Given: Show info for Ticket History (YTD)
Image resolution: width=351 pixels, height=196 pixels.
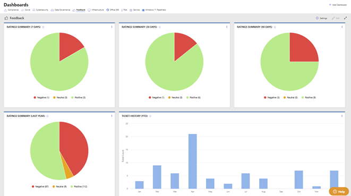Looking at the screenshot, I should click(150, 116).
